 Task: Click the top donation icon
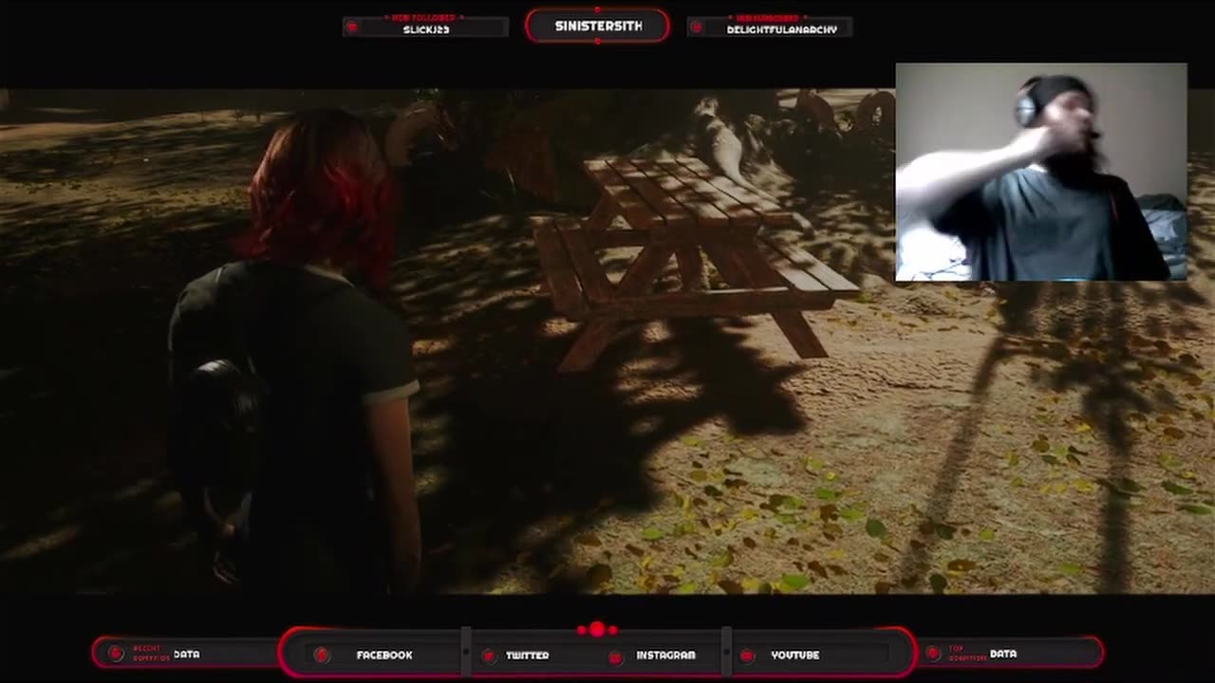click(932, 654)
